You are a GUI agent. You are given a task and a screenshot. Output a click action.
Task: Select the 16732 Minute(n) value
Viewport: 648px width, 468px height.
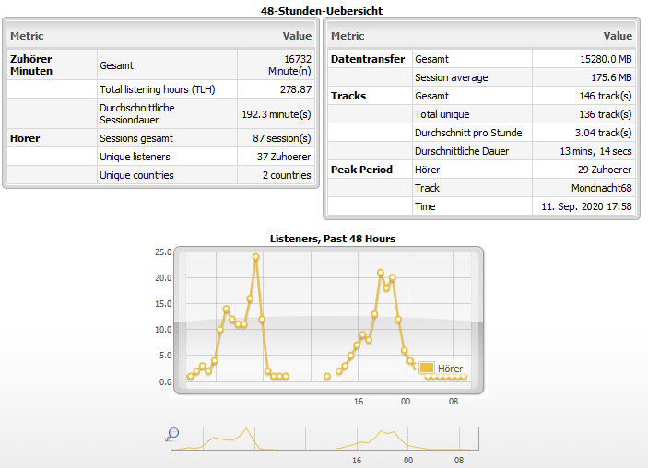point(289,64)
